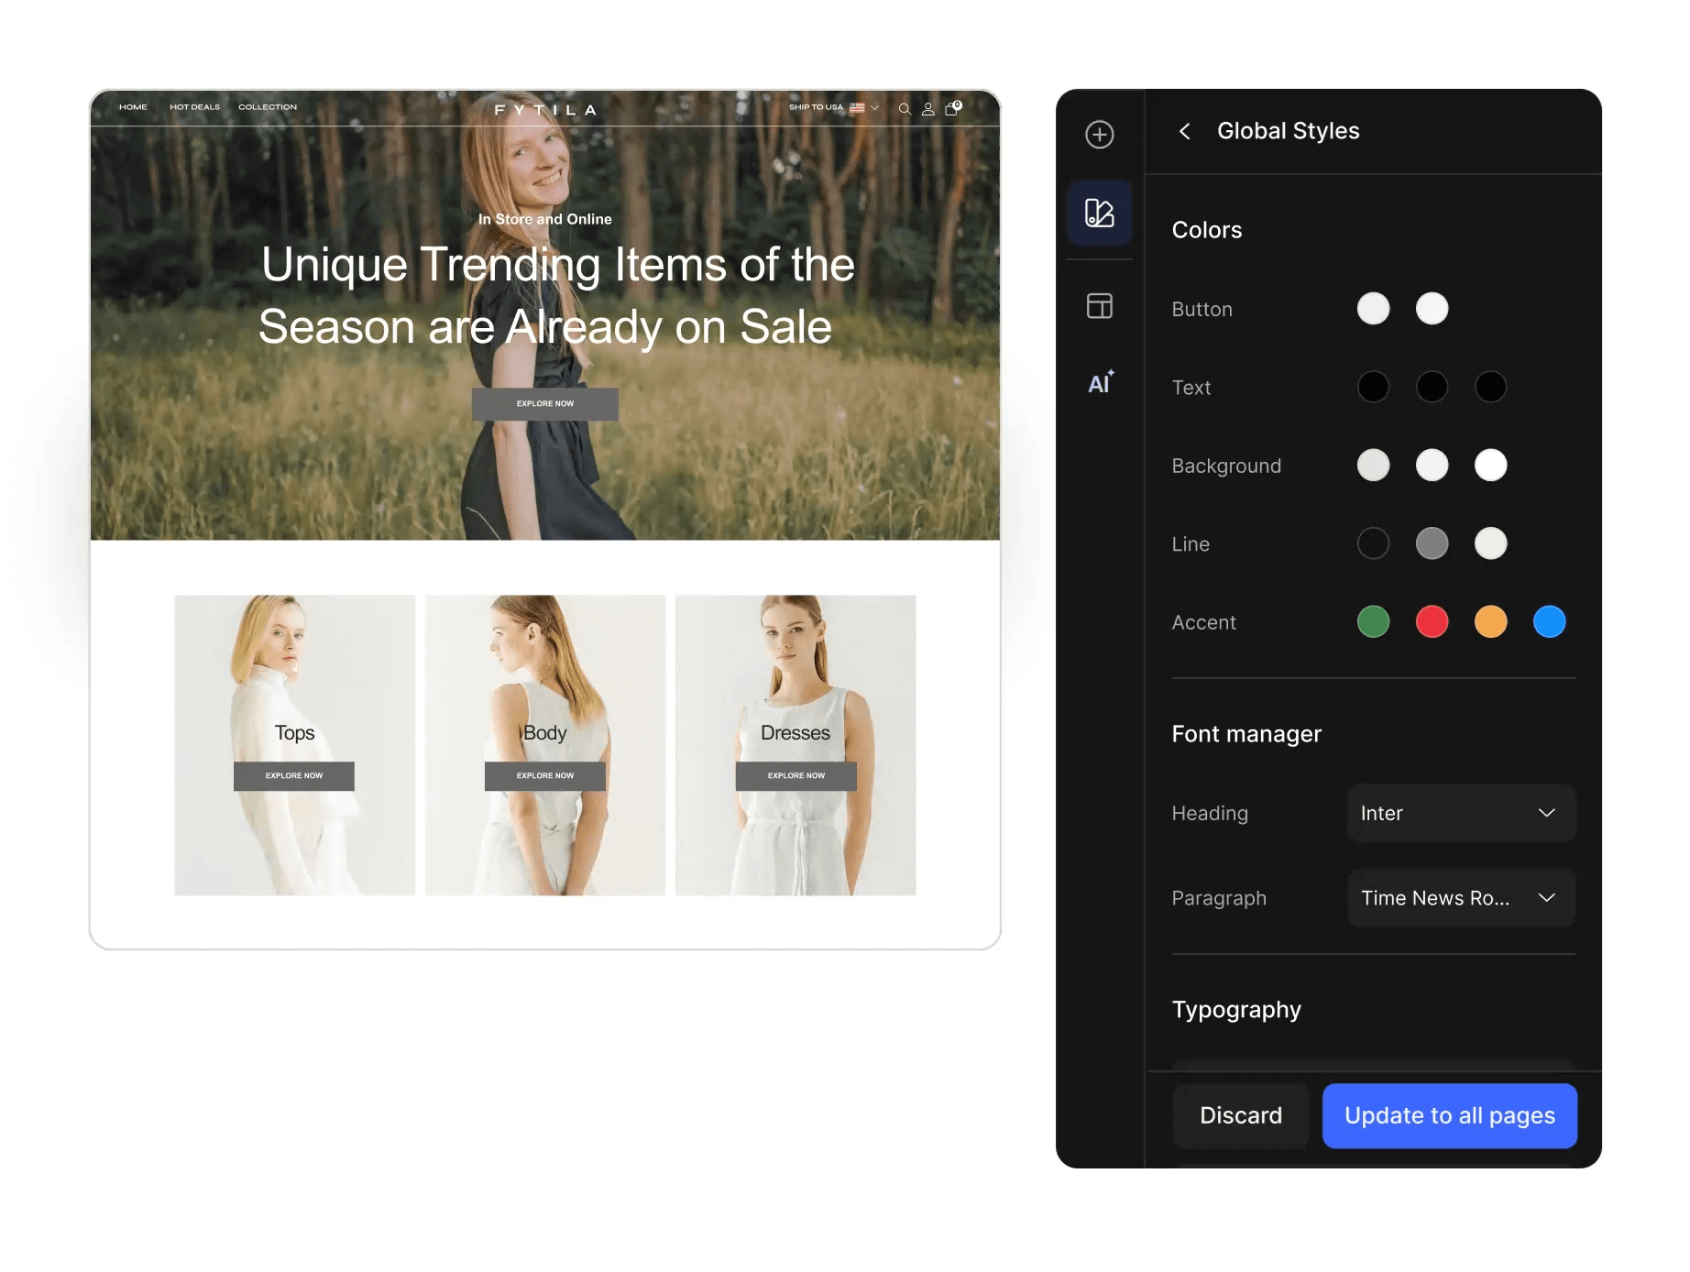Click the search magnifier in site header
Image resolution: width=1690 pixels, height=1272 pixels.
pyautogui.click(x=904, y=109)
